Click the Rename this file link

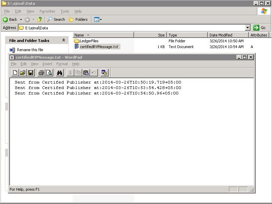pyautogui.click(x=30, y=50)
